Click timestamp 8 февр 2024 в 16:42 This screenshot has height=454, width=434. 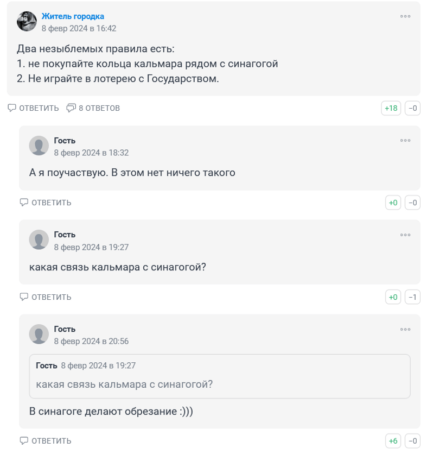(79, 28)
